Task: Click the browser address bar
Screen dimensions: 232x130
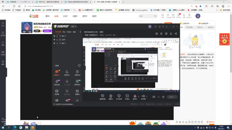Action: click(106, 6)
